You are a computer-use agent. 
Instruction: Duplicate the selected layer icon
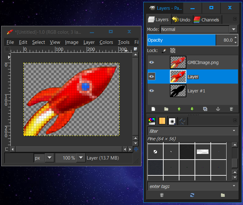tap(205, 109)
